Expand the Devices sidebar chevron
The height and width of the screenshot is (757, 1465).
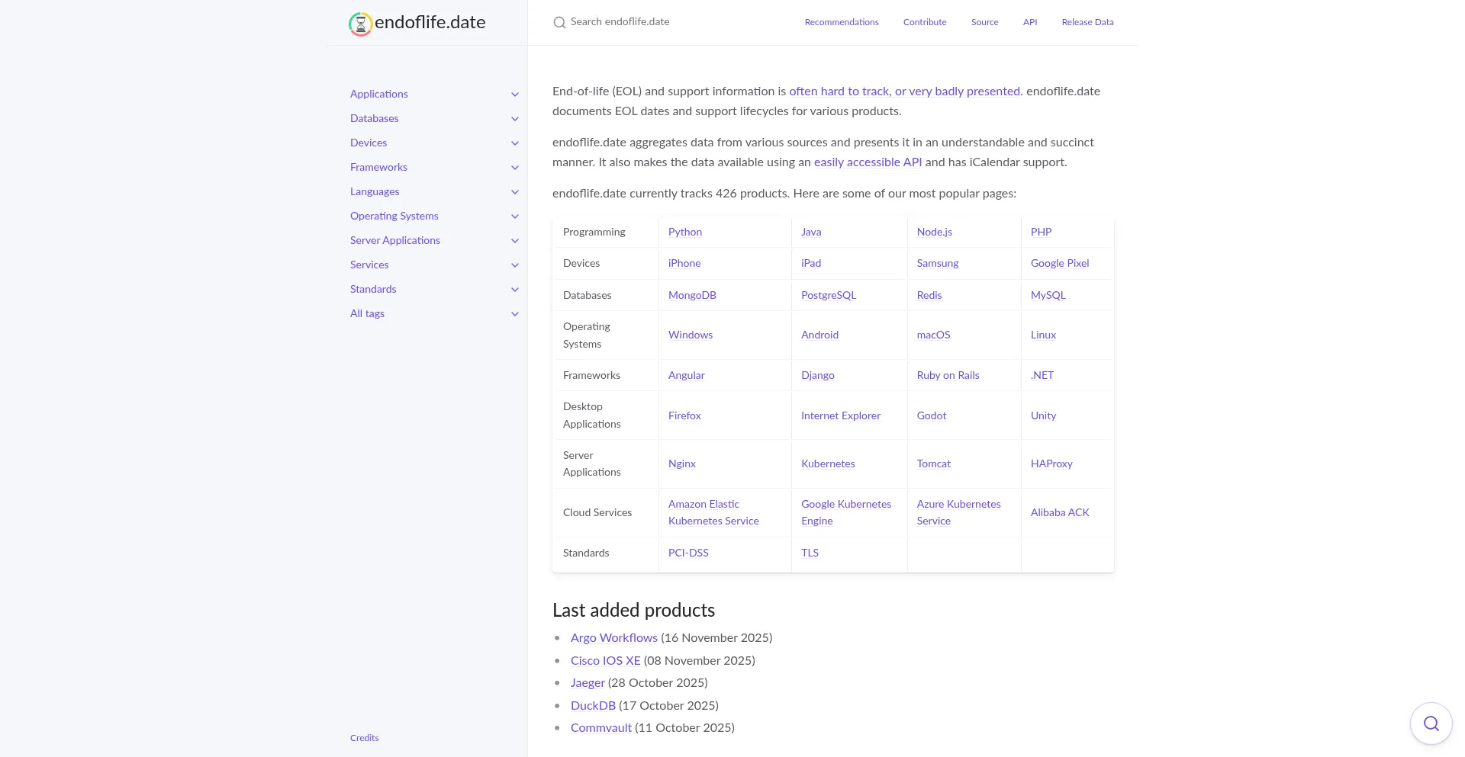[515, 143]
